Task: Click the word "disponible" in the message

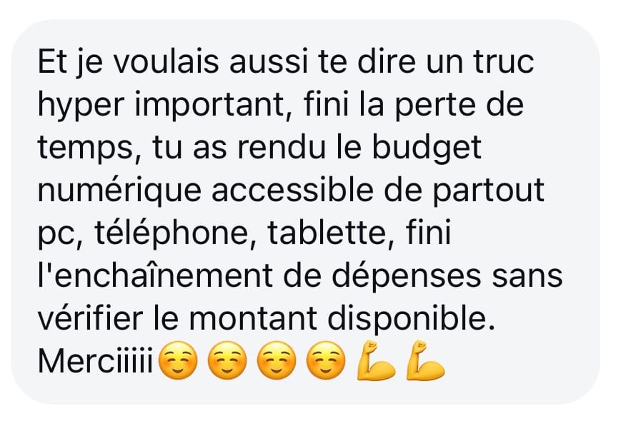Action: coord(411,319)
